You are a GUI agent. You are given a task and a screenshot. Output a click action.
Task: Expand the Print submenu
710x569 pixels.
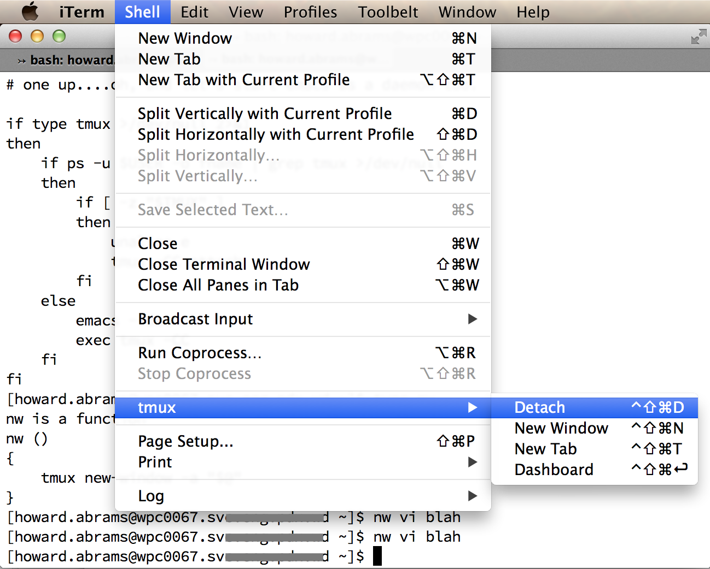point(303,462)
